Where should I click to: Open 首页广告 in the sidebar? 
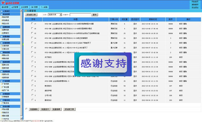[x=6, y=90]
